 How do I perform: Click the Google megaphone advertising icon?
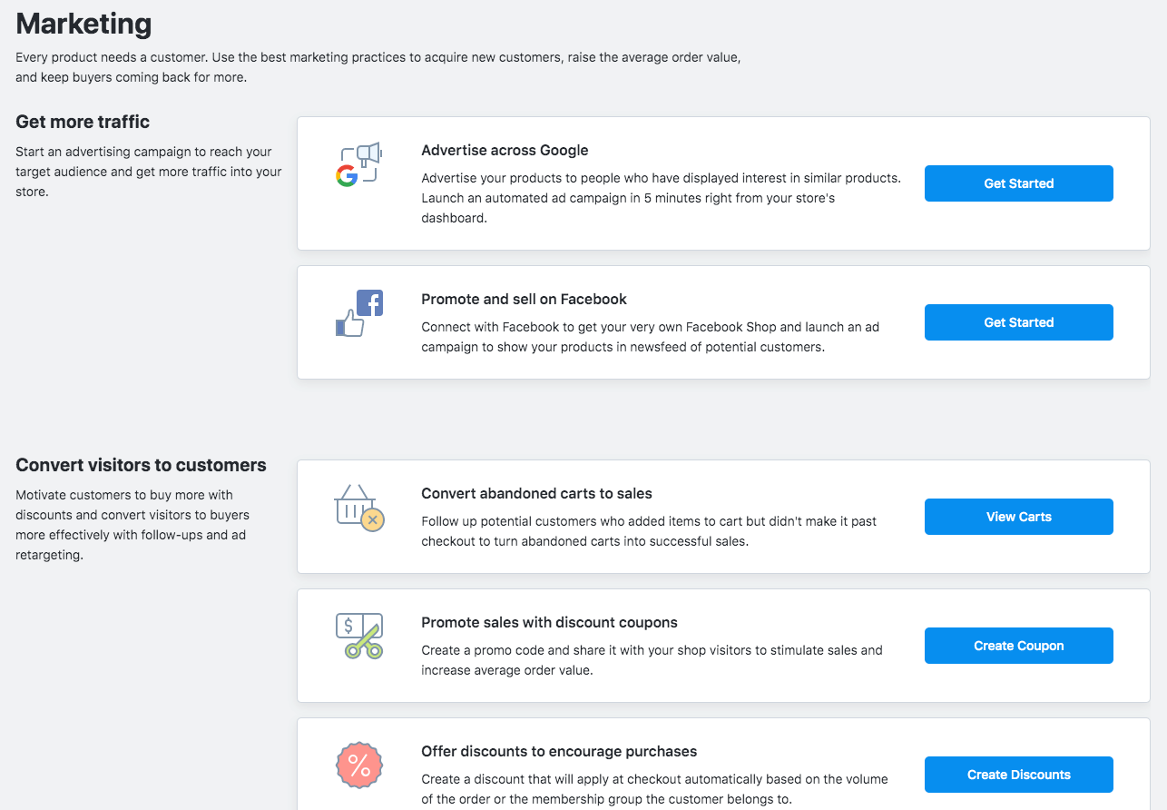click(358, 164)
